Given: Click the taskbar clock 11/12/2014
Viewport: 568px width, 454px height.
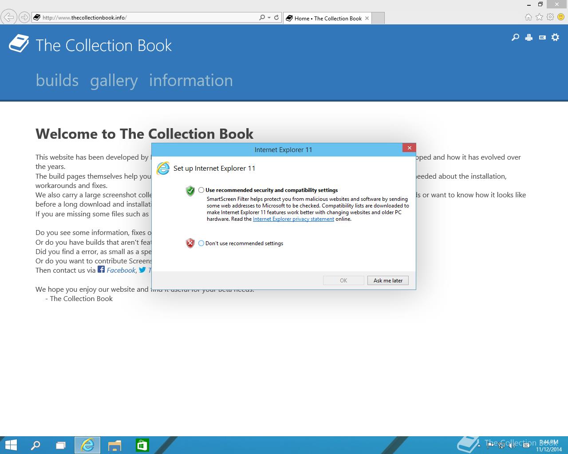Looking at the screenshot, I should point(548,446).
